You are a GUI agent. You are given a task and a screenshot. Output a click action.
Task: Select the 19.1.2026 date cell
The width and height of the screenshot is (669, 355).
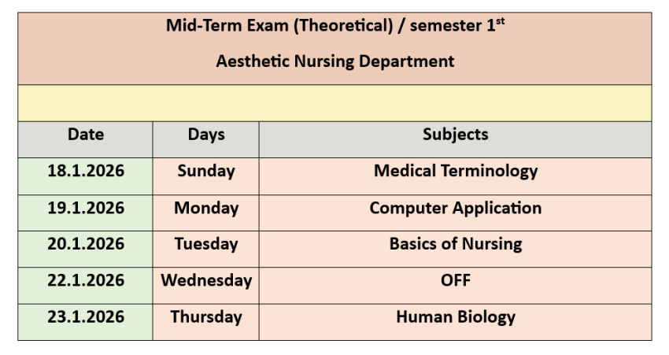(x=86, y=209)
